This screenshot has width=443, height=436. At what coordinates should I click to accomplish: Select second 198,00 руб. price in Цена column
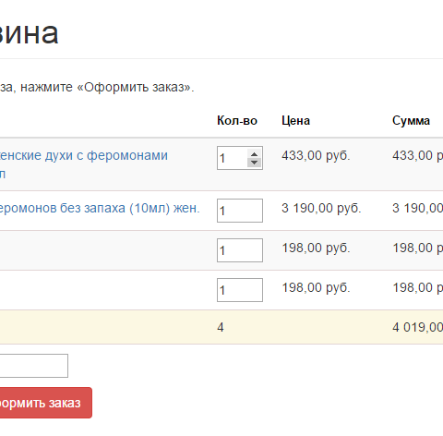tap(316, 287)
